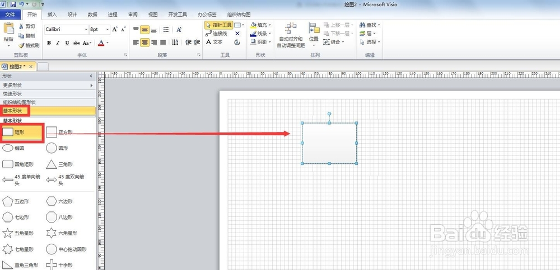Align text right
The height and width of the screenshot is (270, 560).
154,42
